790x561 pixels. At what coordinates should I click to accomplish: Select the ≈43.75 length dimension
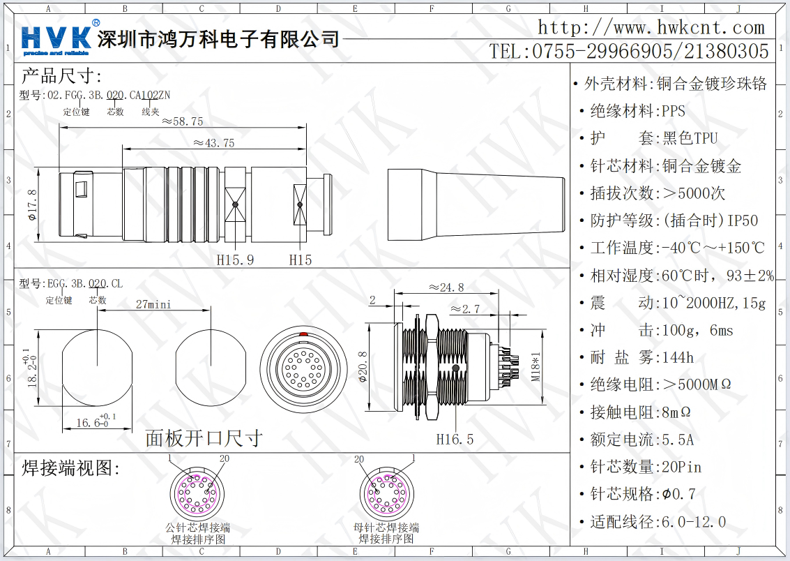click(213, 143)
